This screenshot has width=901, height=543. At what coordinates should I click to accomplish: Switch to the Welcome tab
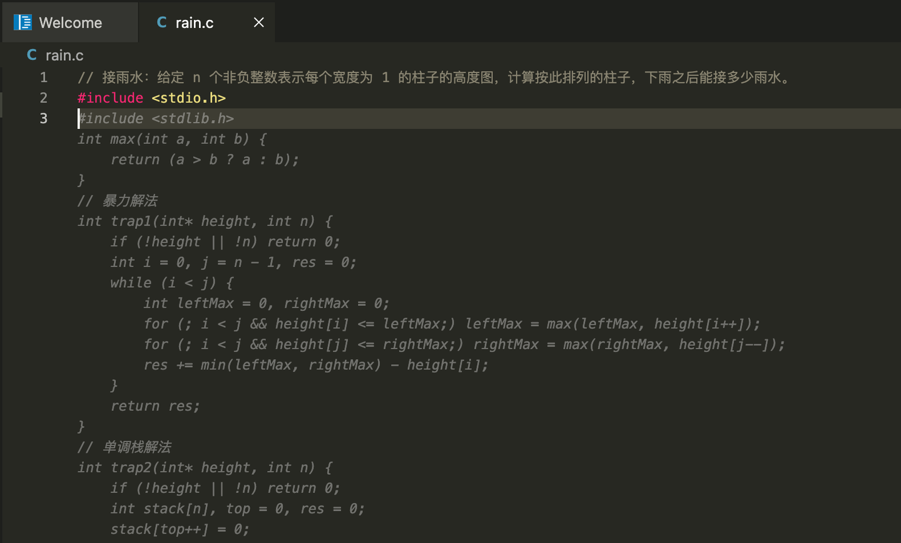(70, 23)
